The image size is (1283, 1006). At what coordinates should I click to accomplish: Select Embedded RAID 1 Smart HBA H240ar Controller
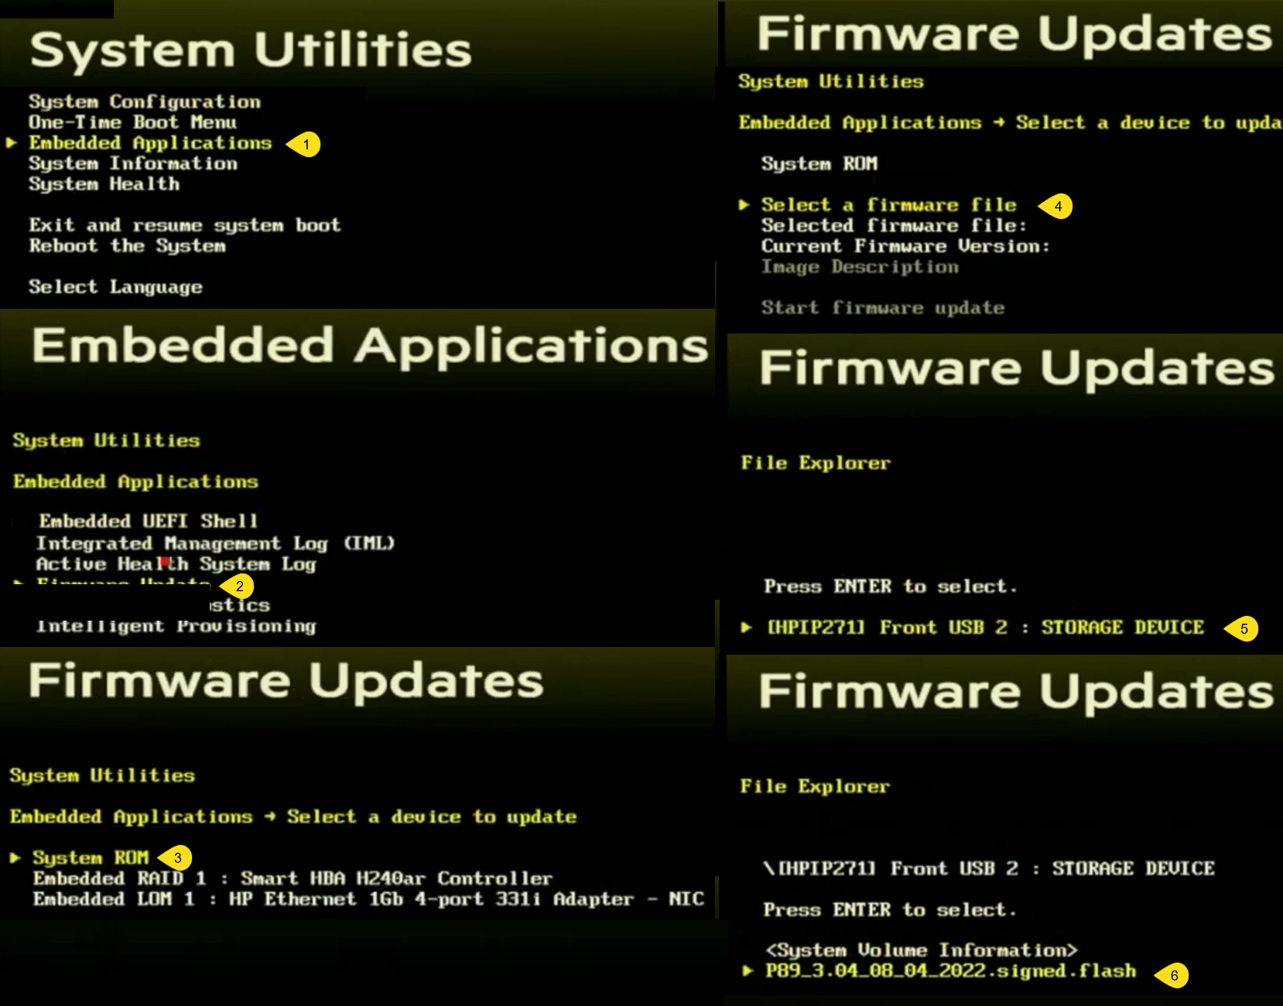pos(293,878)
